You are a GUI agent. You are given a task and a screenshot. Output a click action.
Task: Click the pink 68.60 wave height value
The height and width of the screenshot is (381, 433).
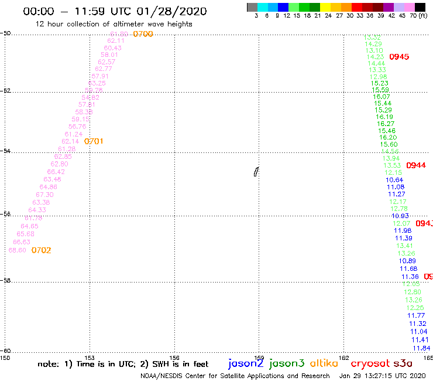tap(18, 250)
